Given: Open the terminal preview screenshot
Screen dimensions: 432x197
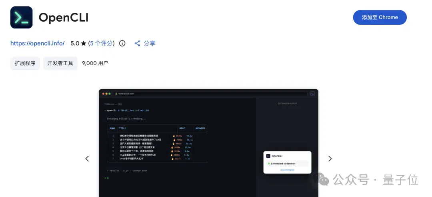Looking at the screenshot, I should (208, 143).
